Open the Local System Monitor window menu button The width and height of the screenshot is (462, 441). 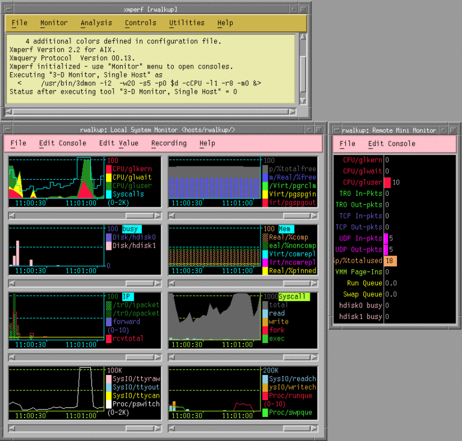coord(7,129)
